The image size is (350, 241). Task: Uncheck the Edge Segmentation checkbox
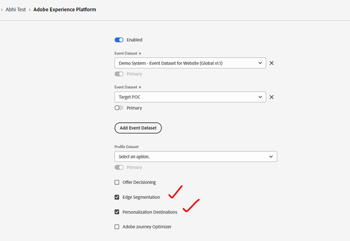click(117, 197)
